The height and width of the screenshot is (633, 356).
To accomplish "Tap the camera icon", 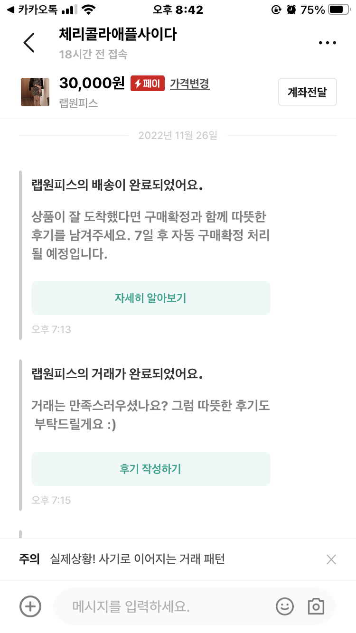I will (316, 606).
